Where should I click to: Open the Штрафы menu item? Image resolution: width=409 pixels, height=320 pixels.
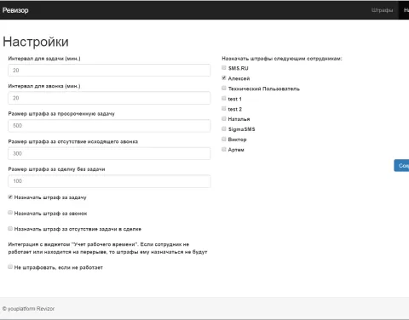382,10
